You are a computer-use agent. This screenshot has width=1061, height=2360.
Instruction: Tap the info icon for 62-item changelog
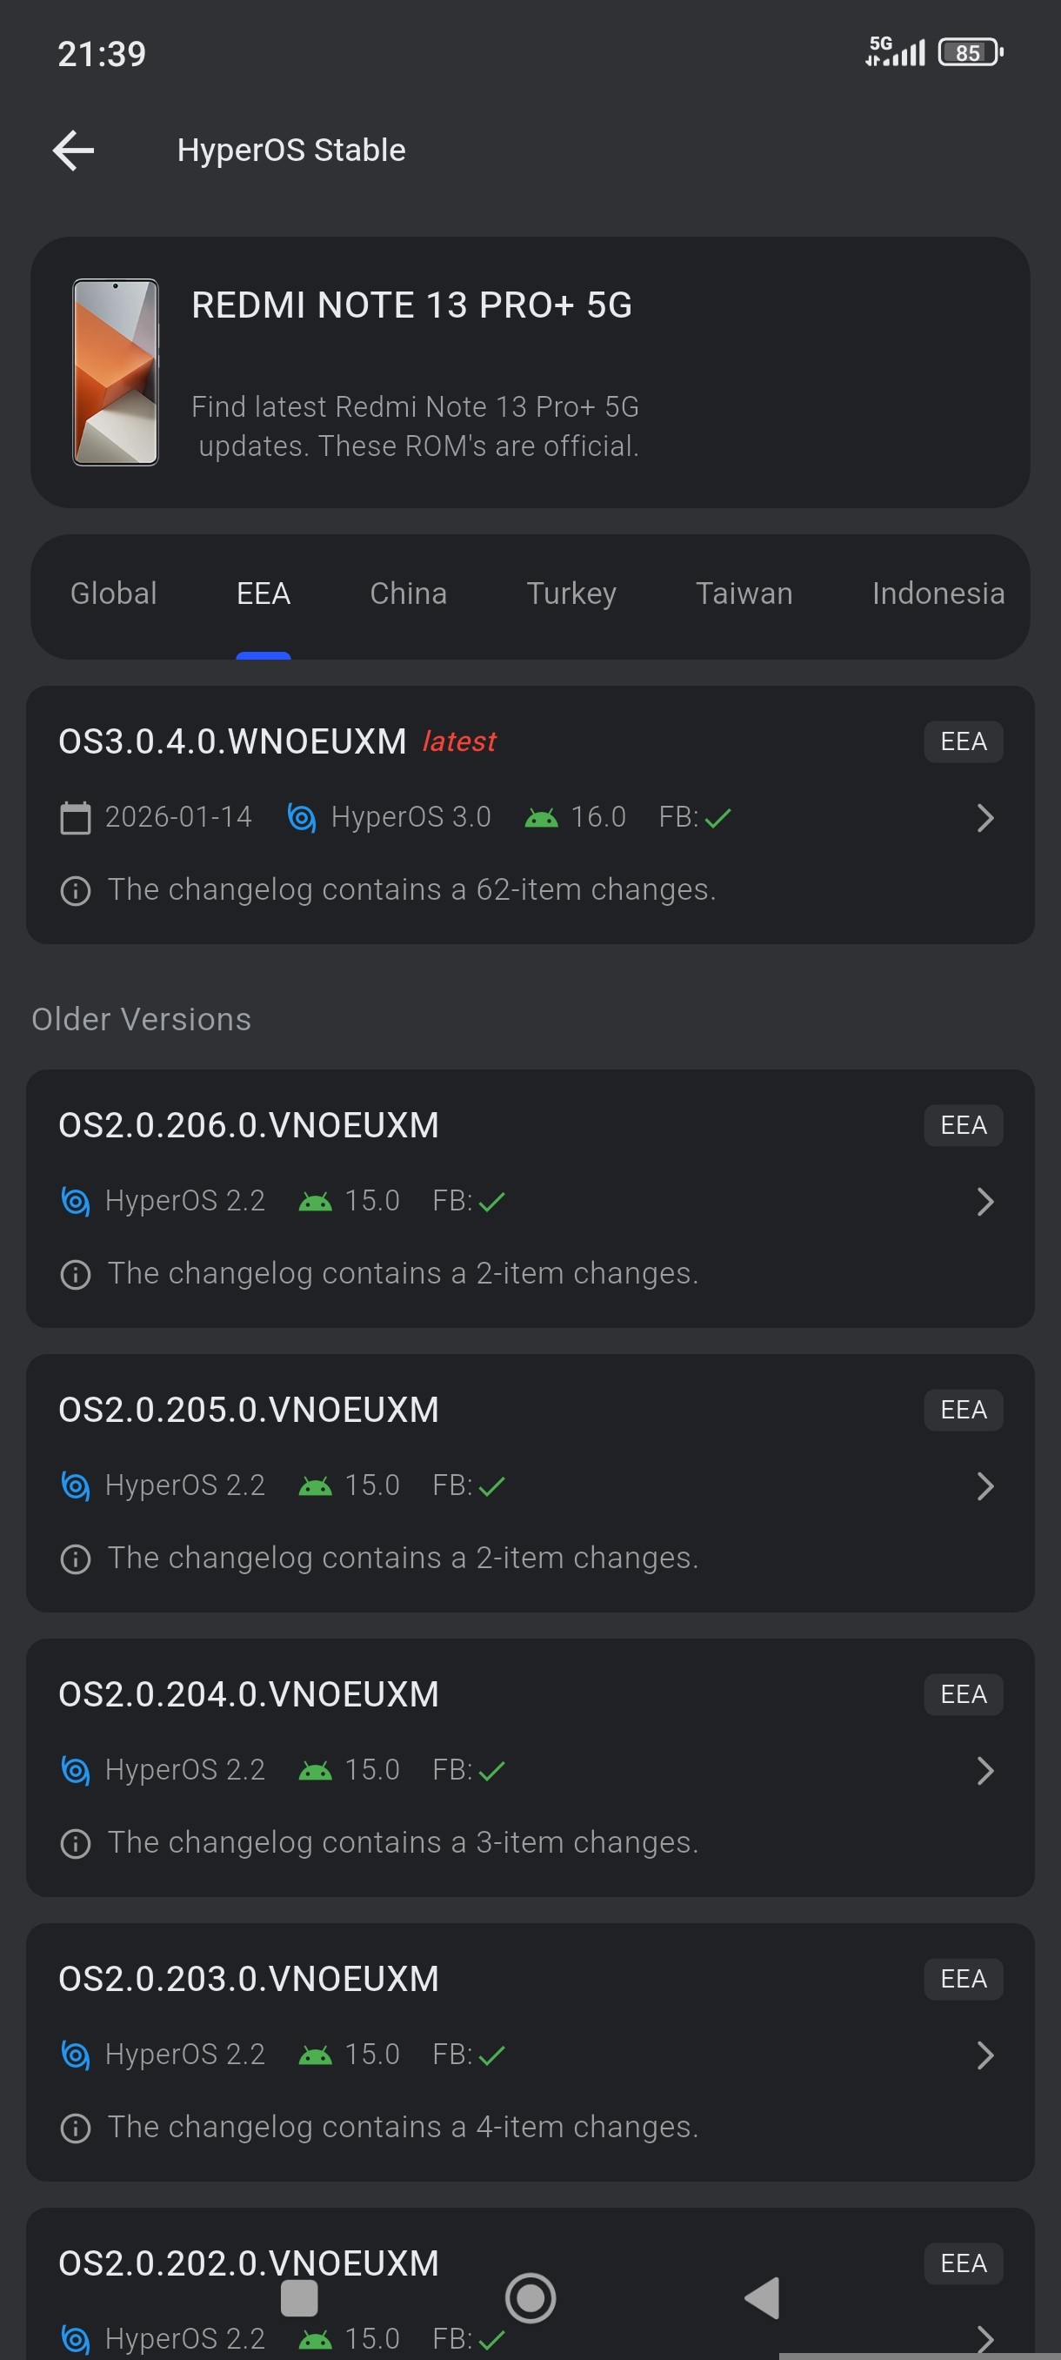click(75, 890)
